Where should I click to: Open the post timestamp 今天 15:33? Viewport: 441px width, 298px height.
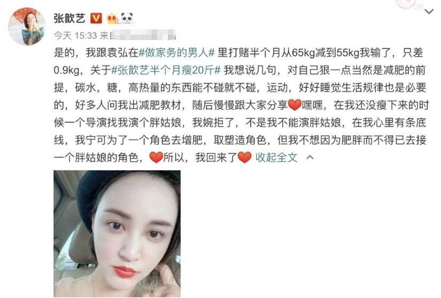75,36
